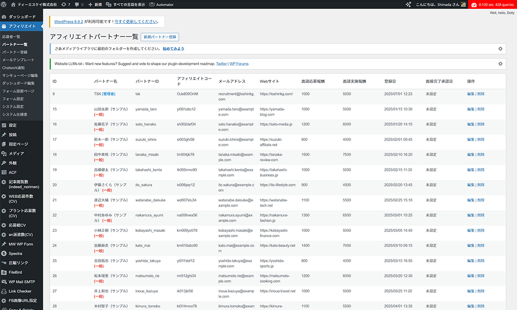Screen dimensions: 517x310
Task: Open WEB応募件数 gear icon in sidebar
Action: [x=4, y=196]
